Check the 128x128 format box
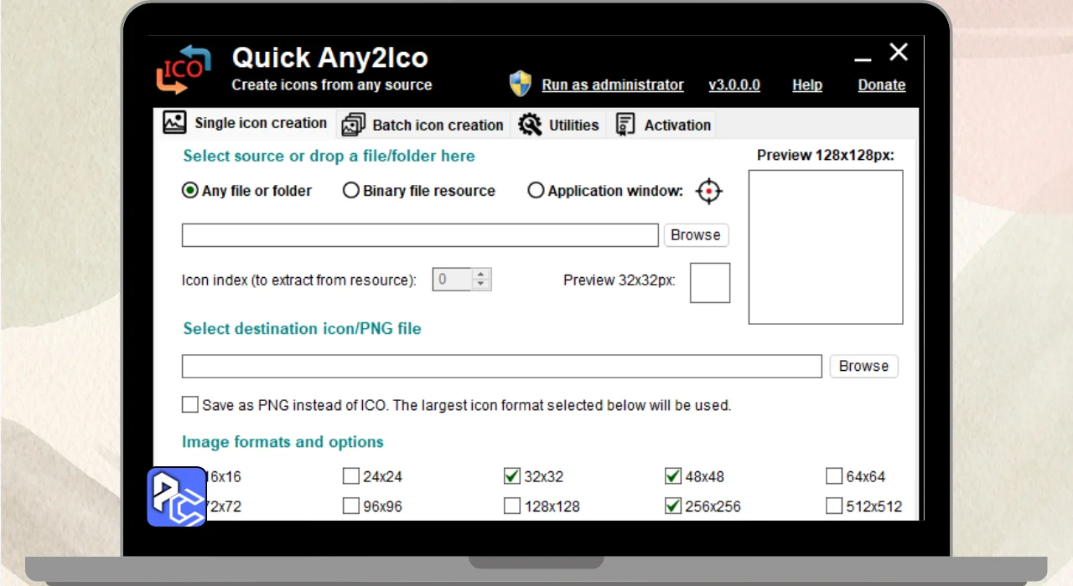 pos(512,506)
